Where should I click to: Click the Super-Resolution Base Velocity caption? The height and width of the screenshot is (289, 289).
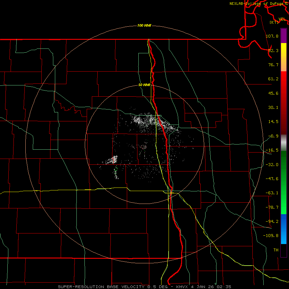click(144, 287)
